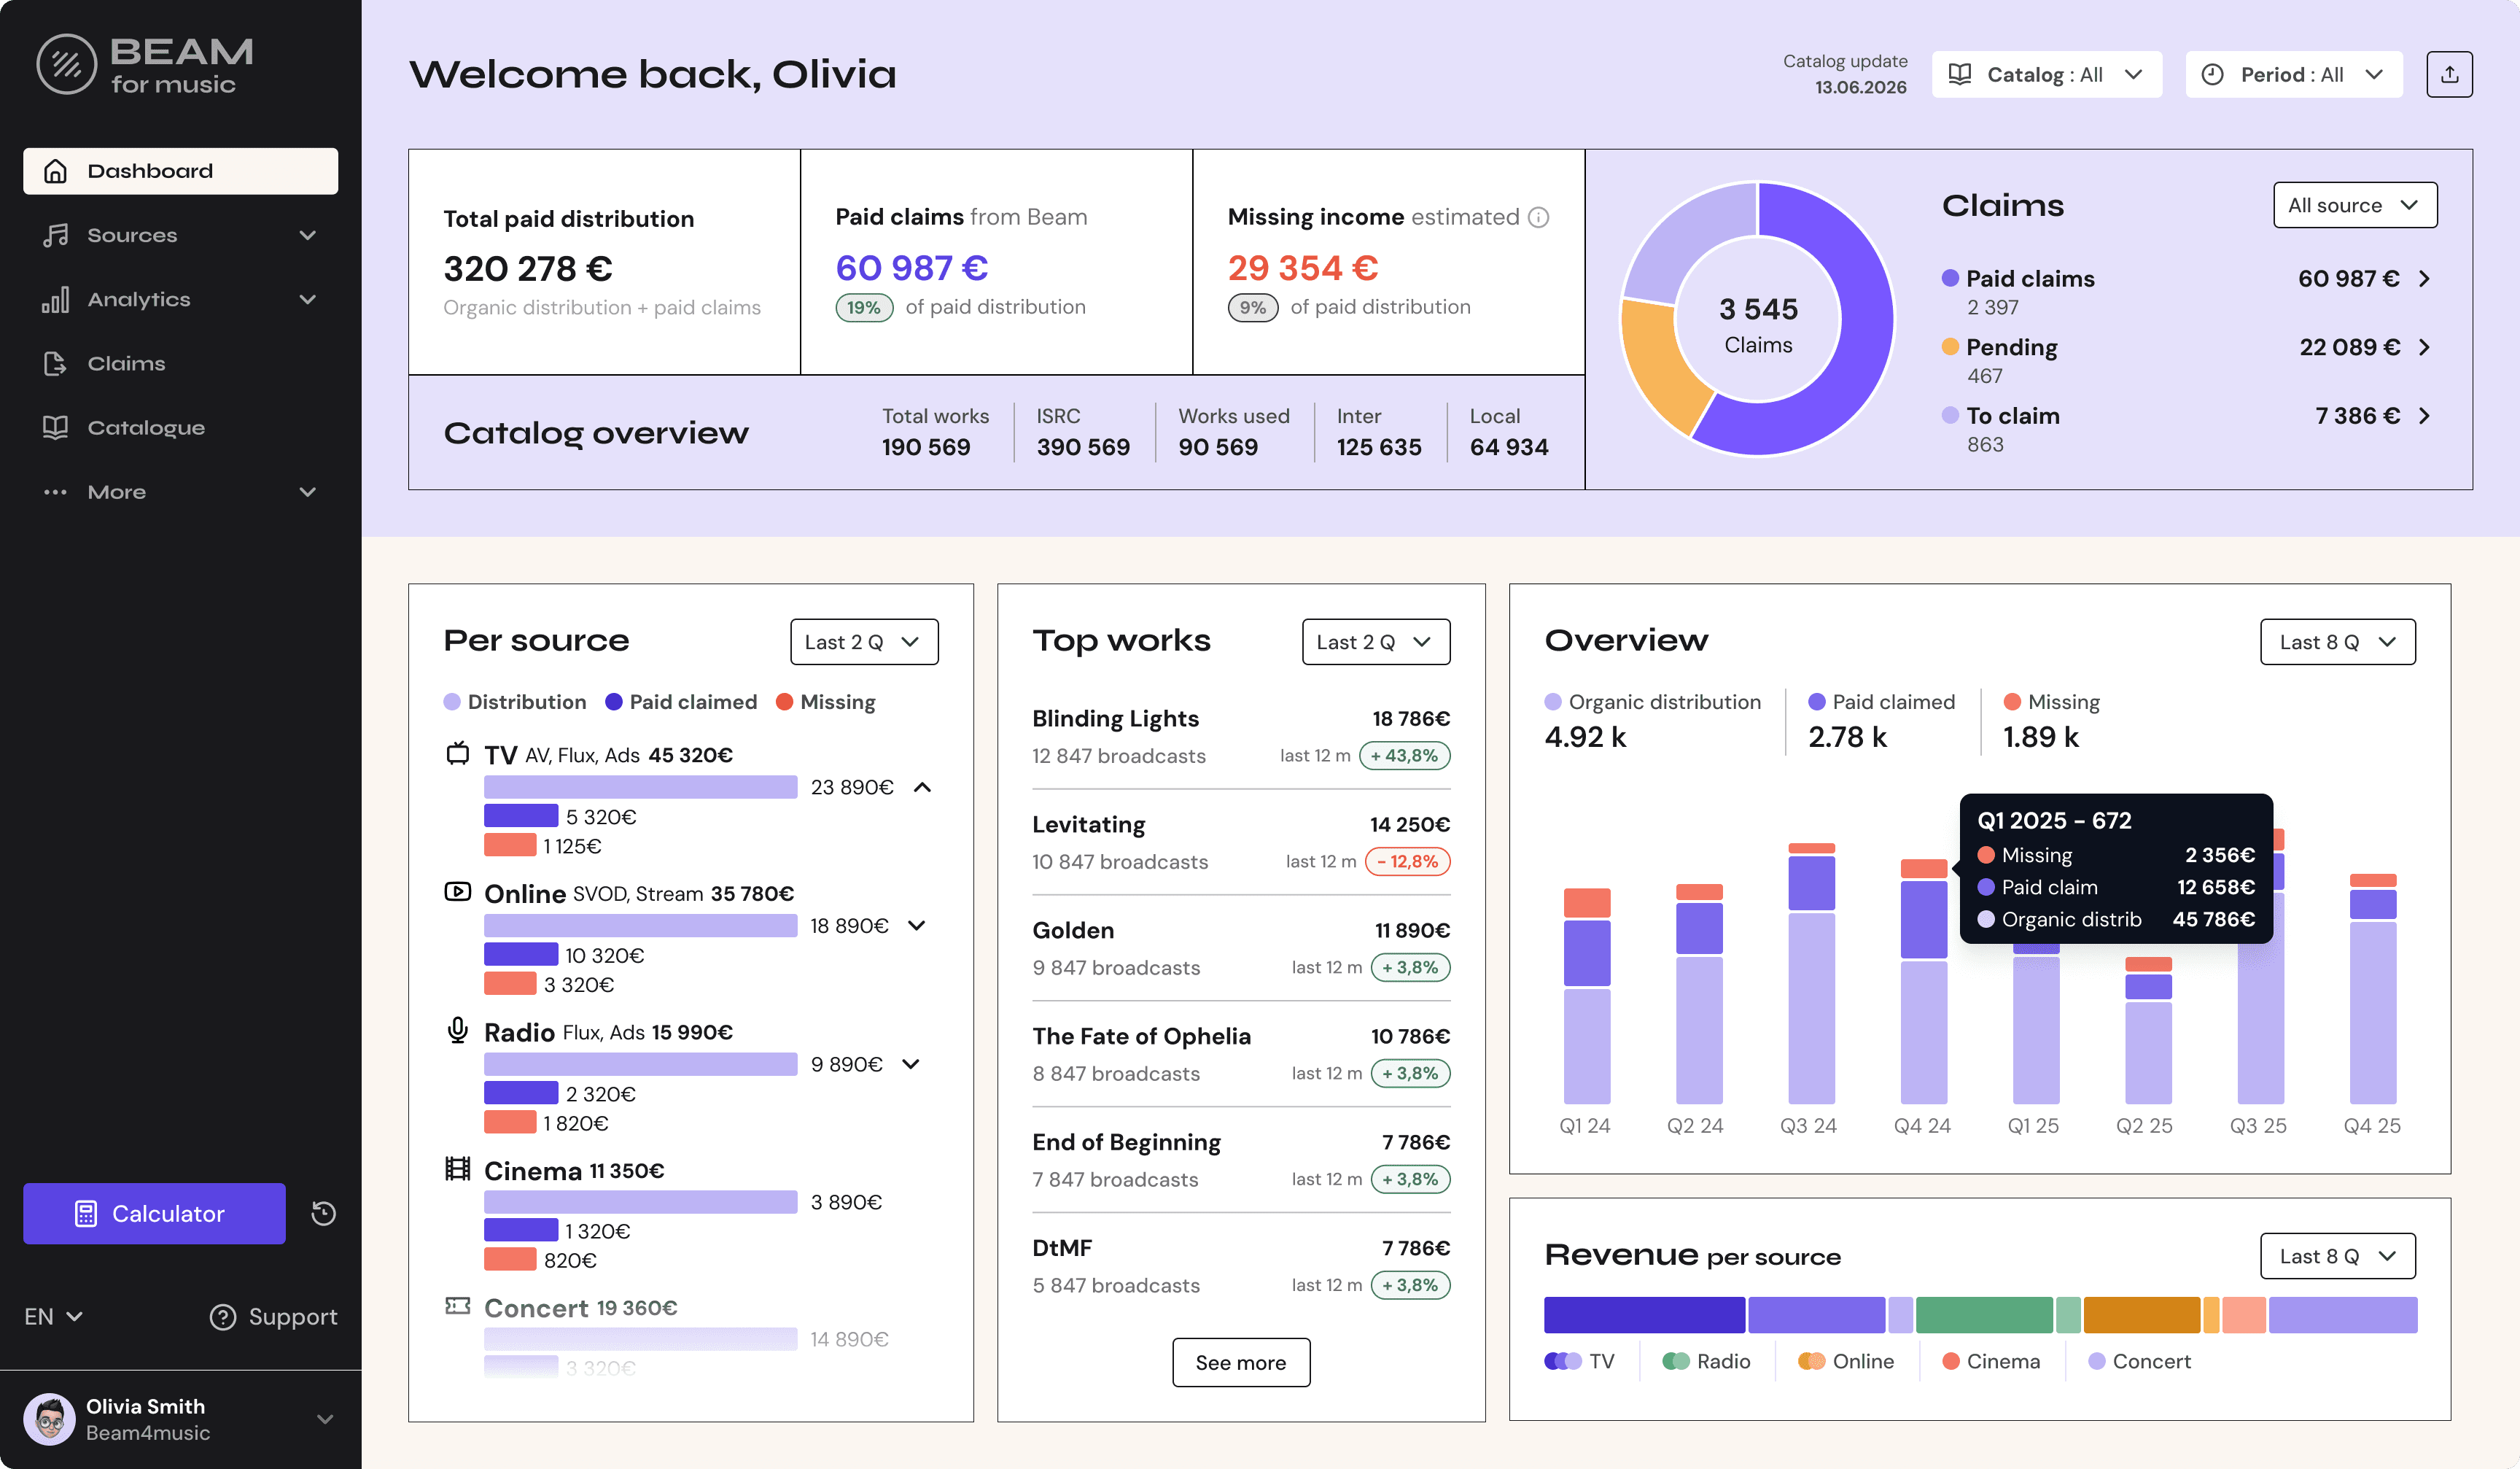
Task: Click the See more button
Action: (1240, 1362)
